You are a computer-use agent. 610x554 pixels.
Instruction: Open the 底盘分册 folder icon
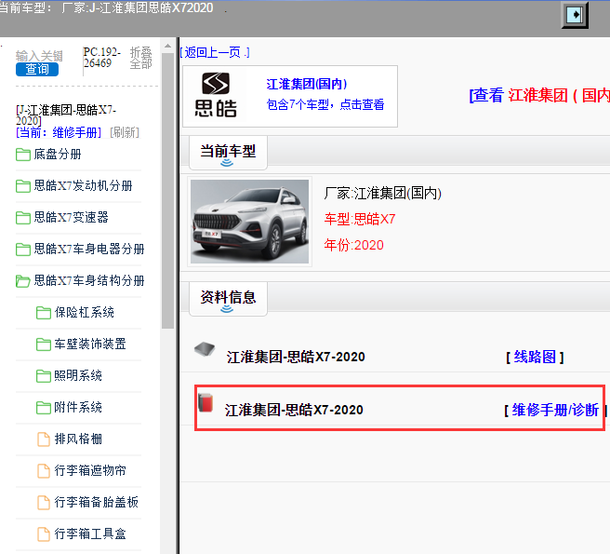[23, 155]
